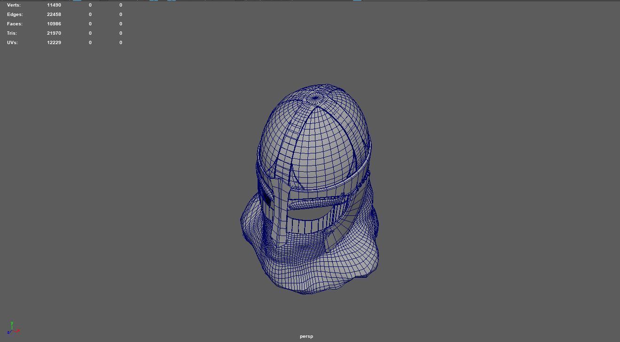Select the triangle count value 21970

(54, 33)
